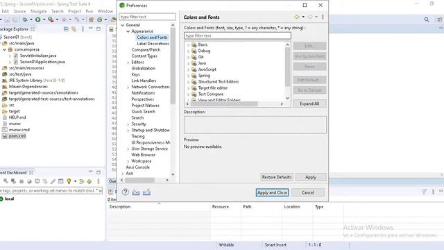Select pom.xml in Package Explorer
This screenshot has height=250, width=444.
(17, 136)
